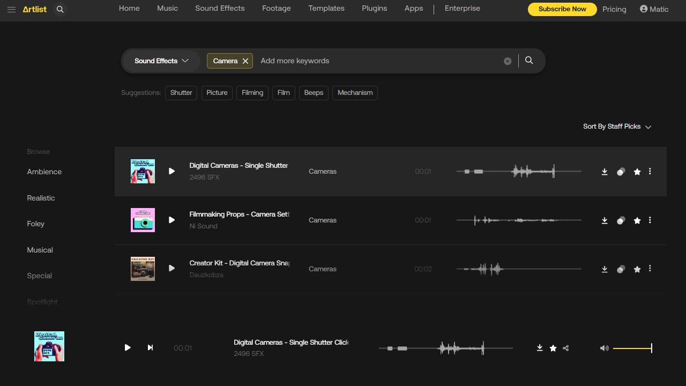Open Sound Effects in top navigation

coord(220,9)
